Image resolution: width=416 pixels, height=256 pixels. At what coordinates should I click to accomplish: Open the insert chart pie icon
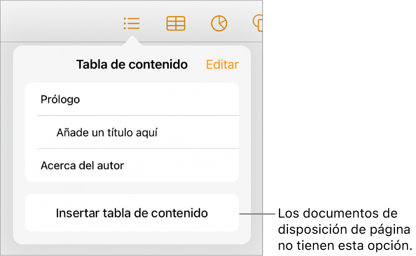click(219, 23)
